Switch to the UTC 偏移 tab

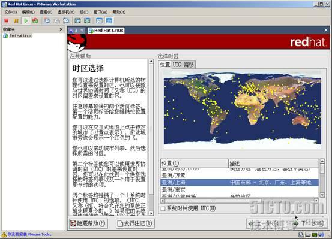click(x=183, y=65)
